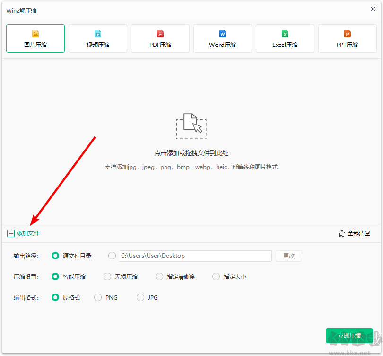Click the 视频压缩 video play icon
The height and width of the screenshot is (356, 383).
pos(98,33)
